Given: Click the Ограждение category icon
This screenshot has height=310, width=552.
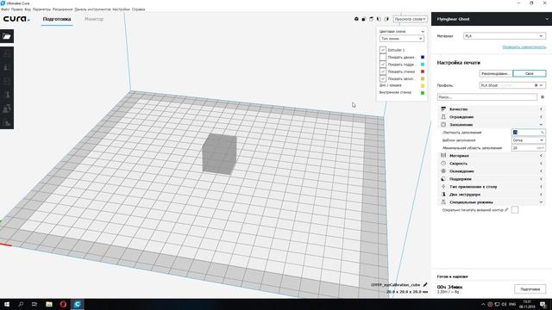Looking at the screenshot, I should tap(443, 117).
